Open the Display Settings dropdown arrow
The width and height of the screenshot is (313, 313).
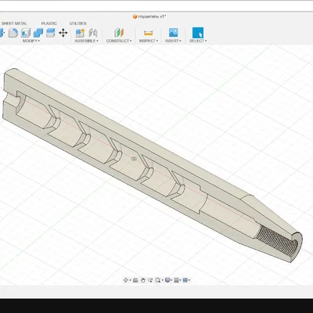pyautogui.click(x=171, y=280)
